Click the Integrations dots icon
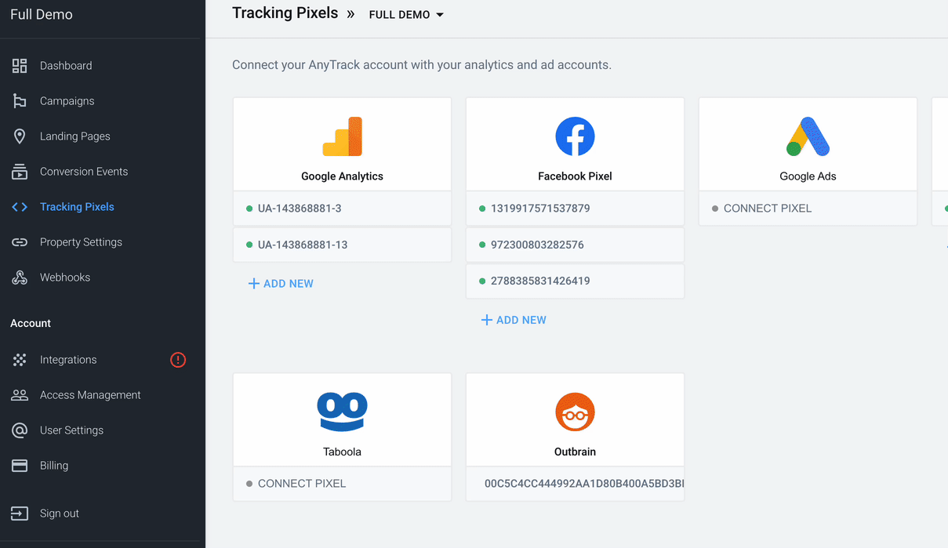This screenshot has height=548, width=948. coord(20,360)
